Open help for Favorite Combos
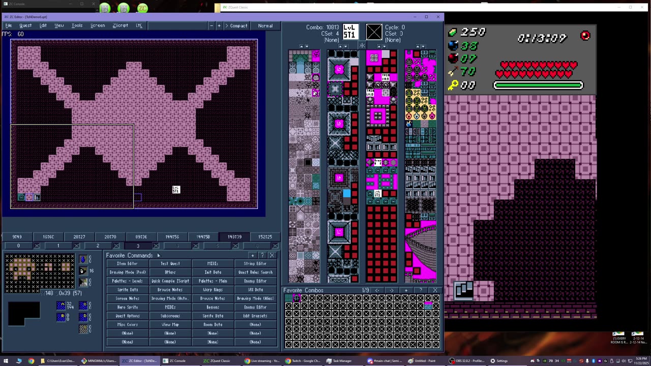The height and width of the screenshot is (366, 651). (420, 290)
